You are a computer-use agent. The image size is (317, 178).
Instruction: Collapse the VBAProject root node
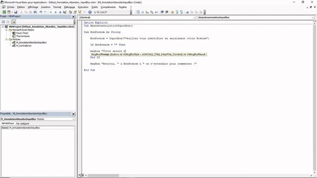(2, 27)
